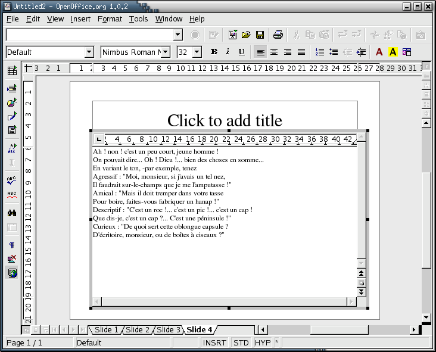Click embedded document Previous Page double arrow
The height and width of the screenshot is (352, 436).
pyautogui.click(x=361, y=273)
